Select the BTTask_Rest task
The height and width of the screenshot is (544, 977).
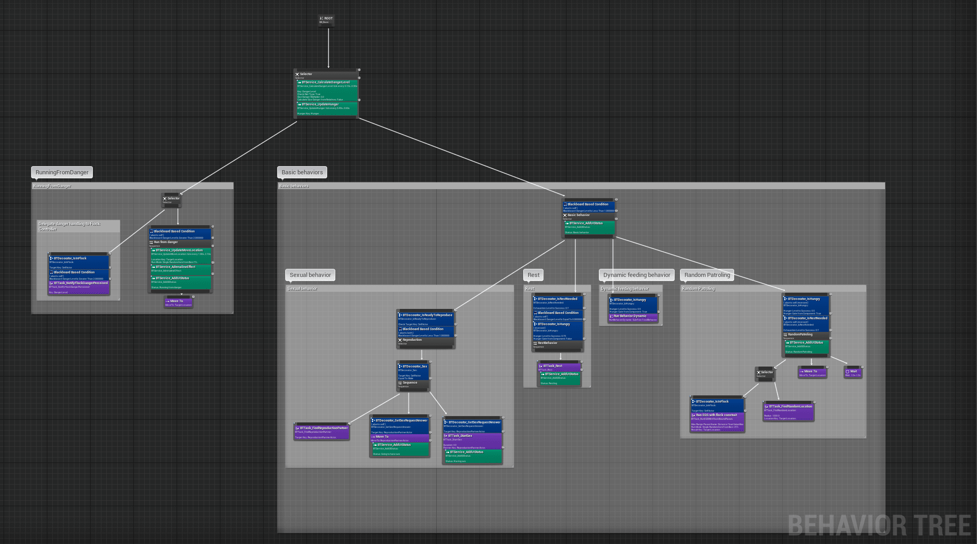tap(559, 367)
